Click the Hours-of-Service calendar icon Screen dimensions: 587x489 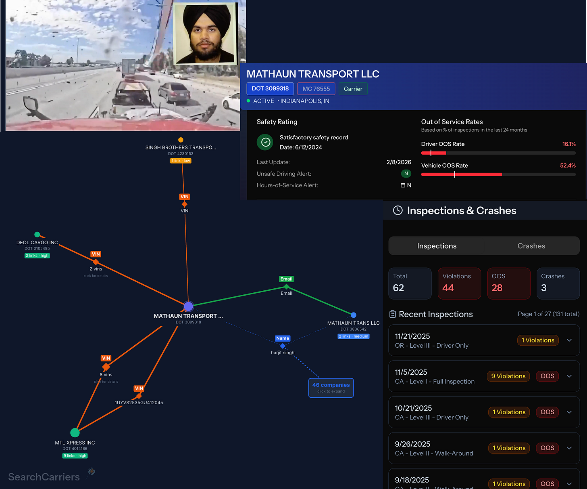pyautogui.click(x=403, y=185)
